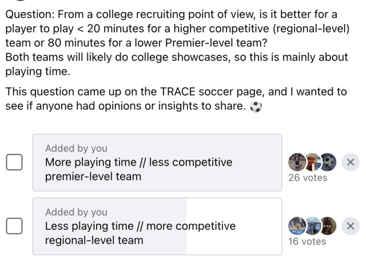Viewport: 366px width, 259px height.
Task: Tick the checkbox for Less playing time option
Action: [14, 226]
